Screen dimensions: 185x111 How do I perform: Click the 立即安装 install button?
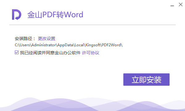click(146, 80)
